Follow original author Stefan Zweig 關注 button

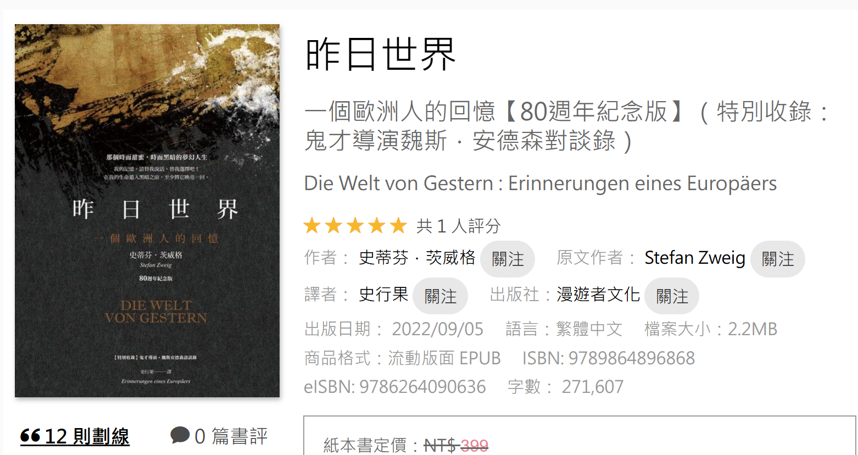tap(778, 259)
